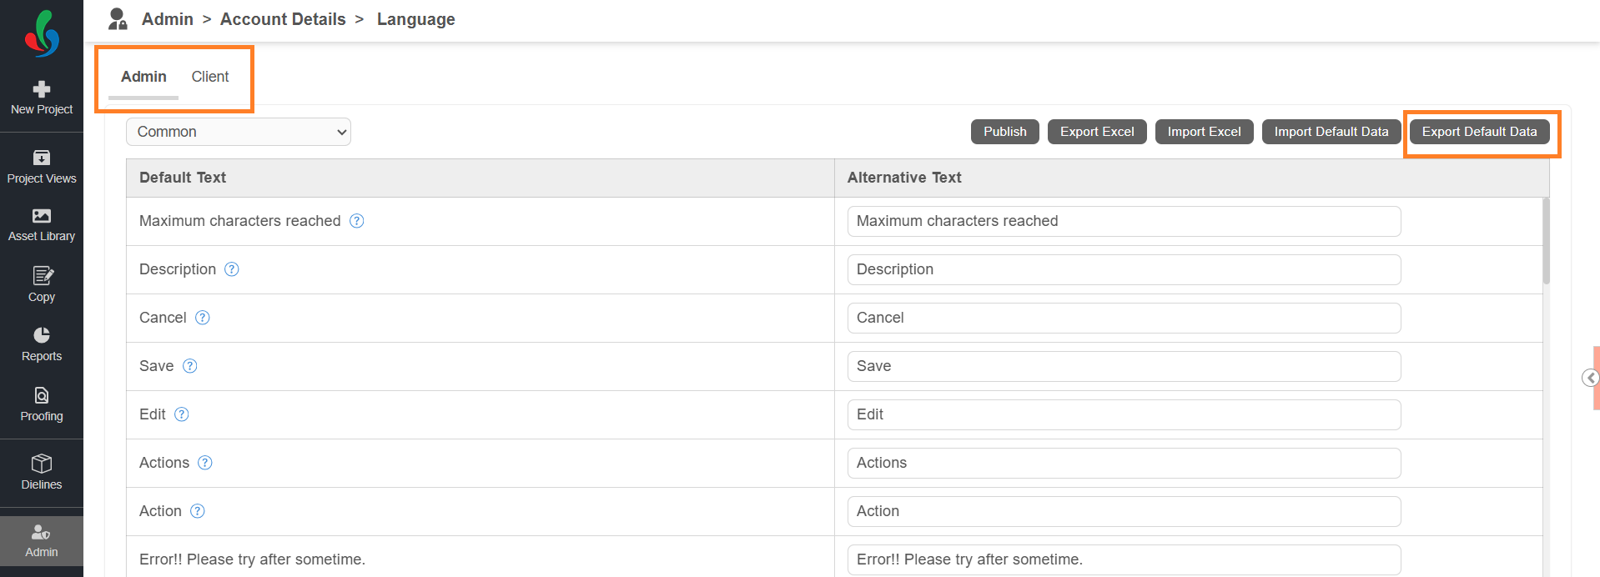This screenshot has width=1600, height=577.
Task: Click the Description alternative text field
Action: click(x=1124, y=269)
